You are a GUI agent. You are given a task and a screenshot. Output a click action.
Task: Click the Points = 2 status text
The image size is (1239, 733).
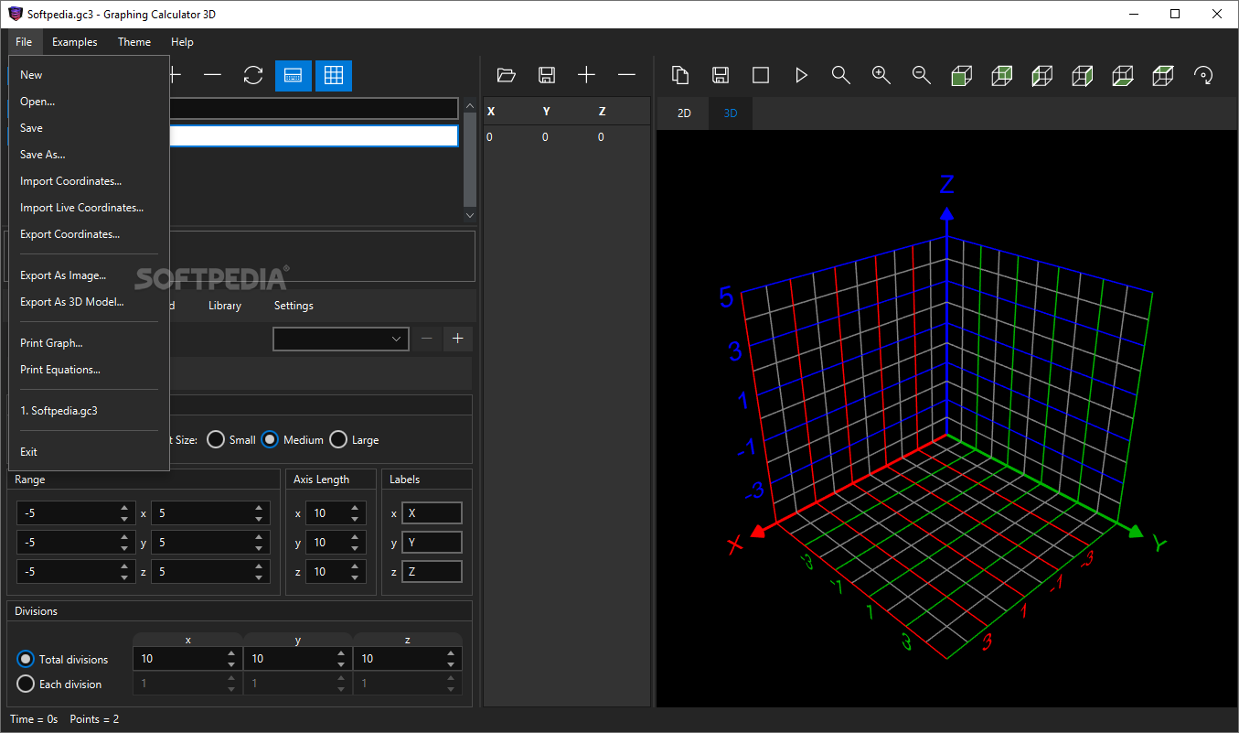[94, 719]
